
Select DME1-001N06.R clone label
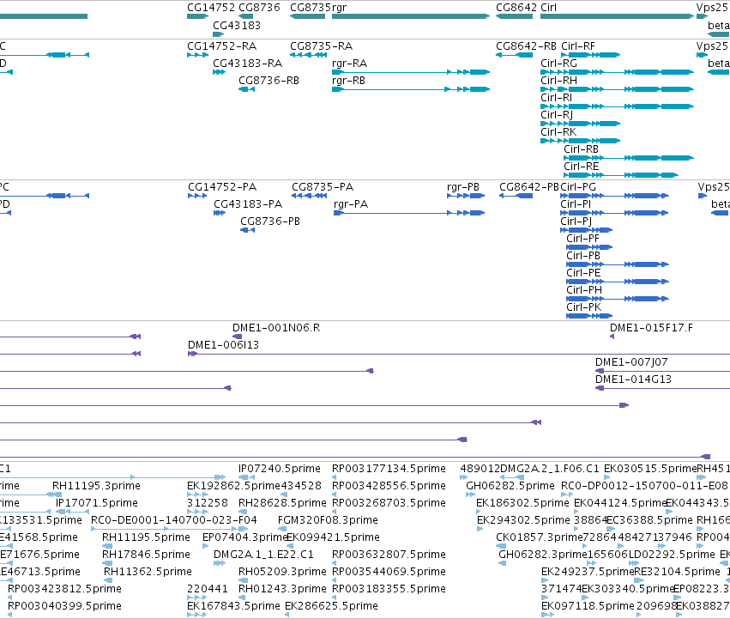[276, 328]
